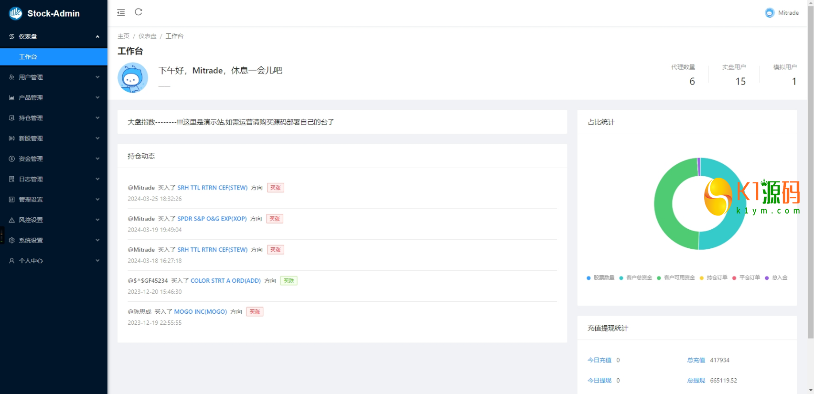Screen dimensions: 814x394
Task: Toggle 客户可用资金 legend series visibility
Action: (x=675, y=278)
